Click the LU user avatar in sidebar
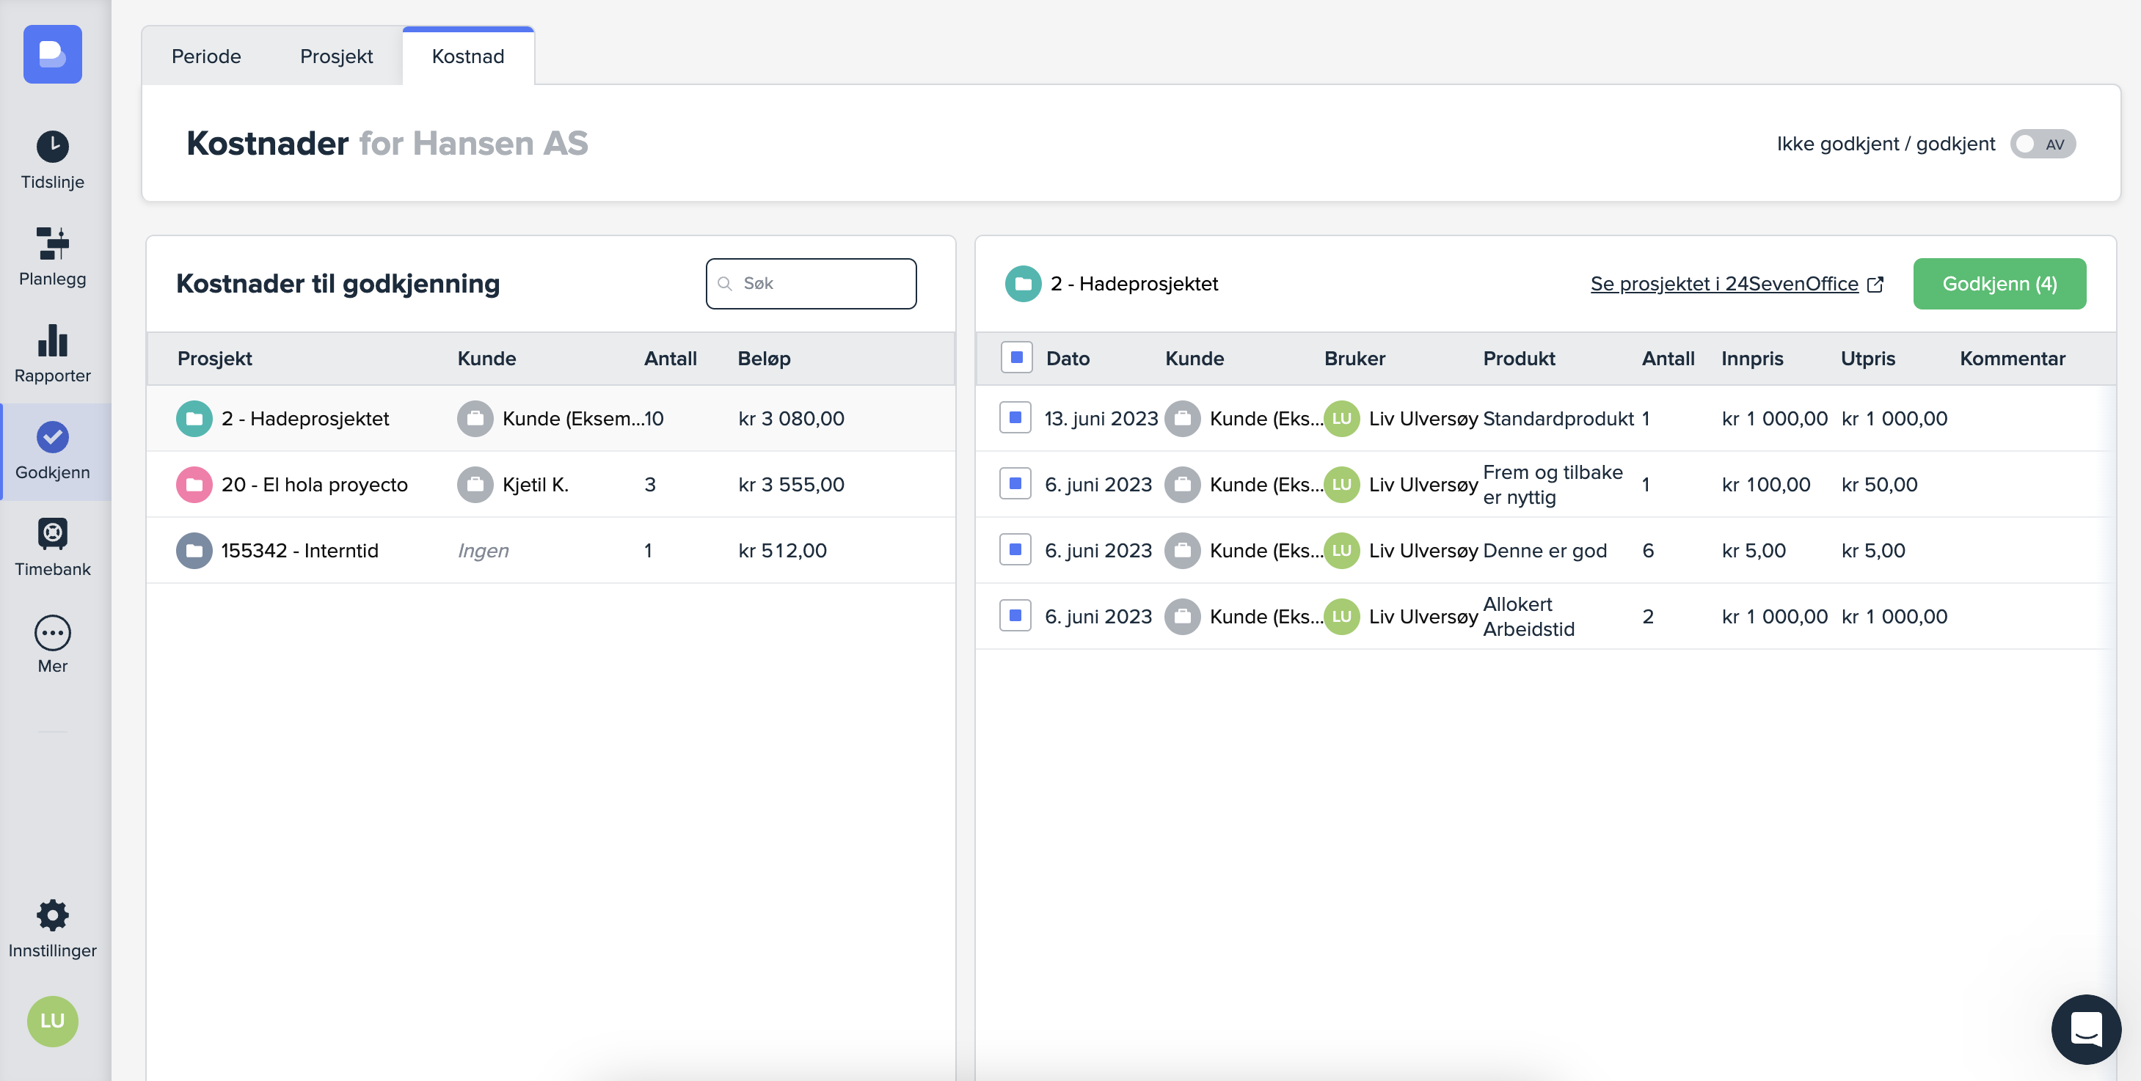2141x1081 pixels. [52, 1021]
